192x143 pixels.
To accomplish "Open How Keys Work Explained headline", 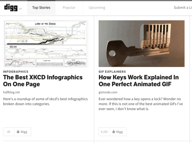I will click(x=139, y=81).
